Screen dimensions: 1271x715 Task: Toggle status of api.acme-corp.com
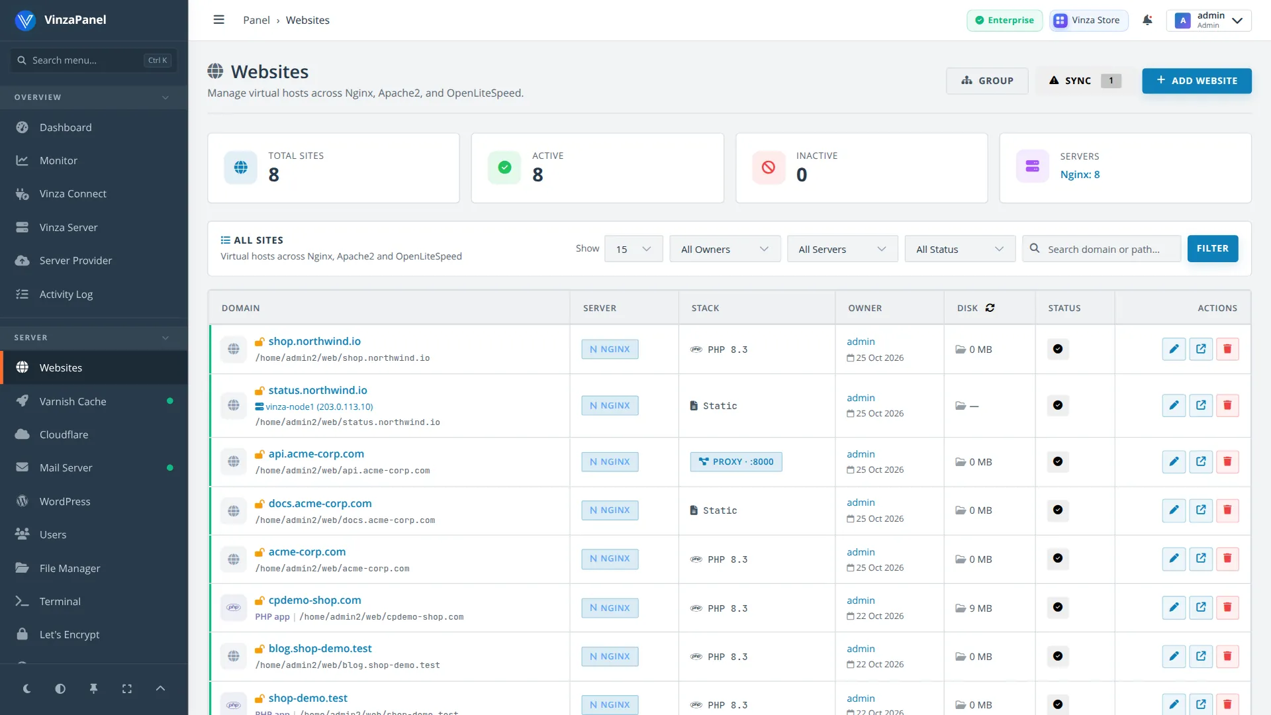[1058, 461]
